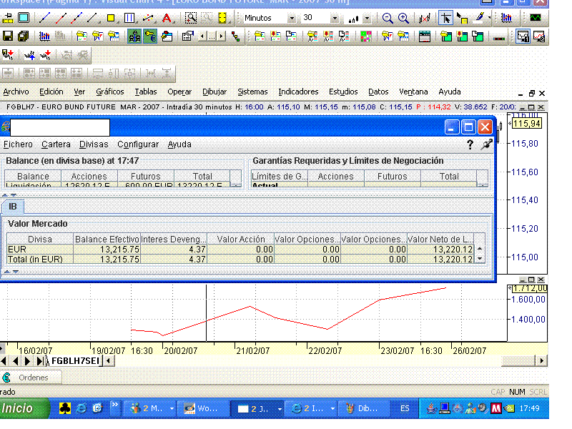Open the chart style type dropdown

click(x=367, y=18)
